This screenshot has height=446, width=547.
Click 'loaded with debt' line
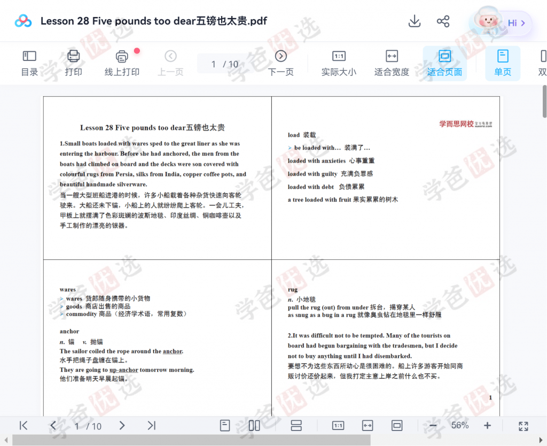click(326, 187)
